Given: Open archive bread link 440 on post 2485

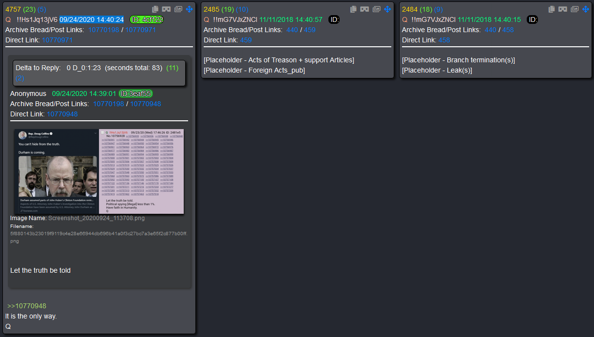Looking at the screenshot, I should coord(292,30).
